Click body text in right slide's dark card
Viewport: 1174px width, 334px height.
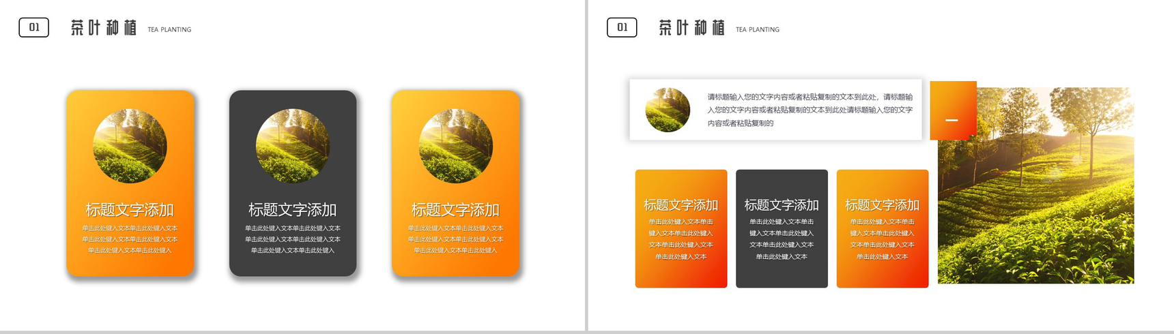click(x=782, y=239)
